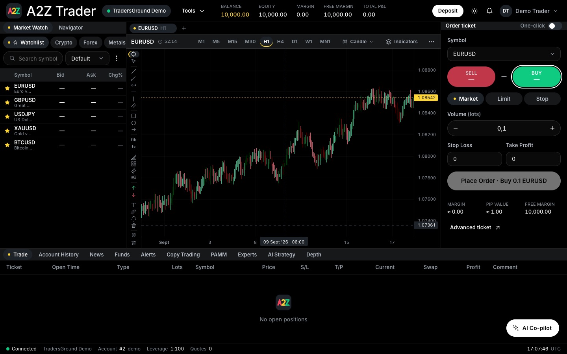Image resolution: width=567 pixels, height=354 pixels.
Task: Click the Search symbol field
Action: [33, 58]
